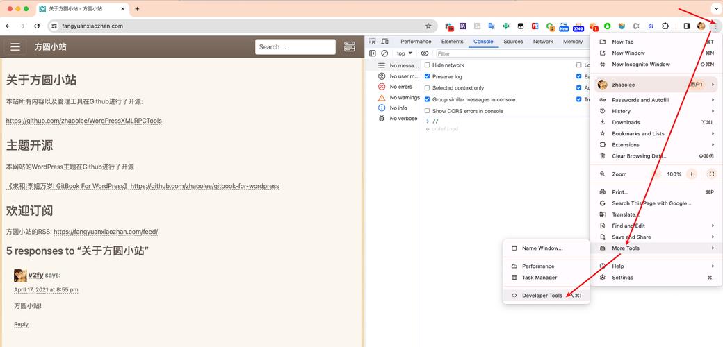The height and width of the screenshot is (347, 723).
Task: Expand Bookmarks and Lists submenu
Action: coord(656,133)
